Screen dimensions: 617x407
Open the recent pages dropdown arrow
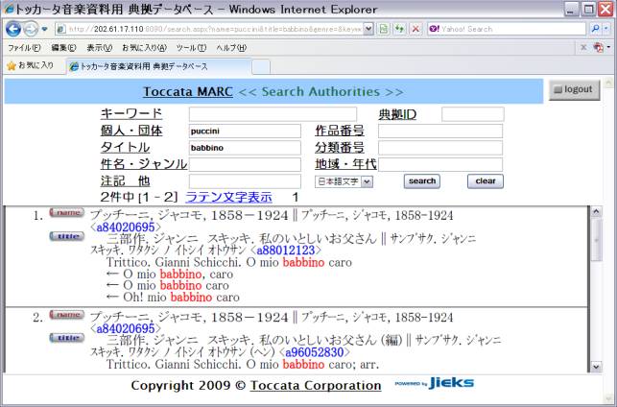pyautogui.click(x=44, y=29)
